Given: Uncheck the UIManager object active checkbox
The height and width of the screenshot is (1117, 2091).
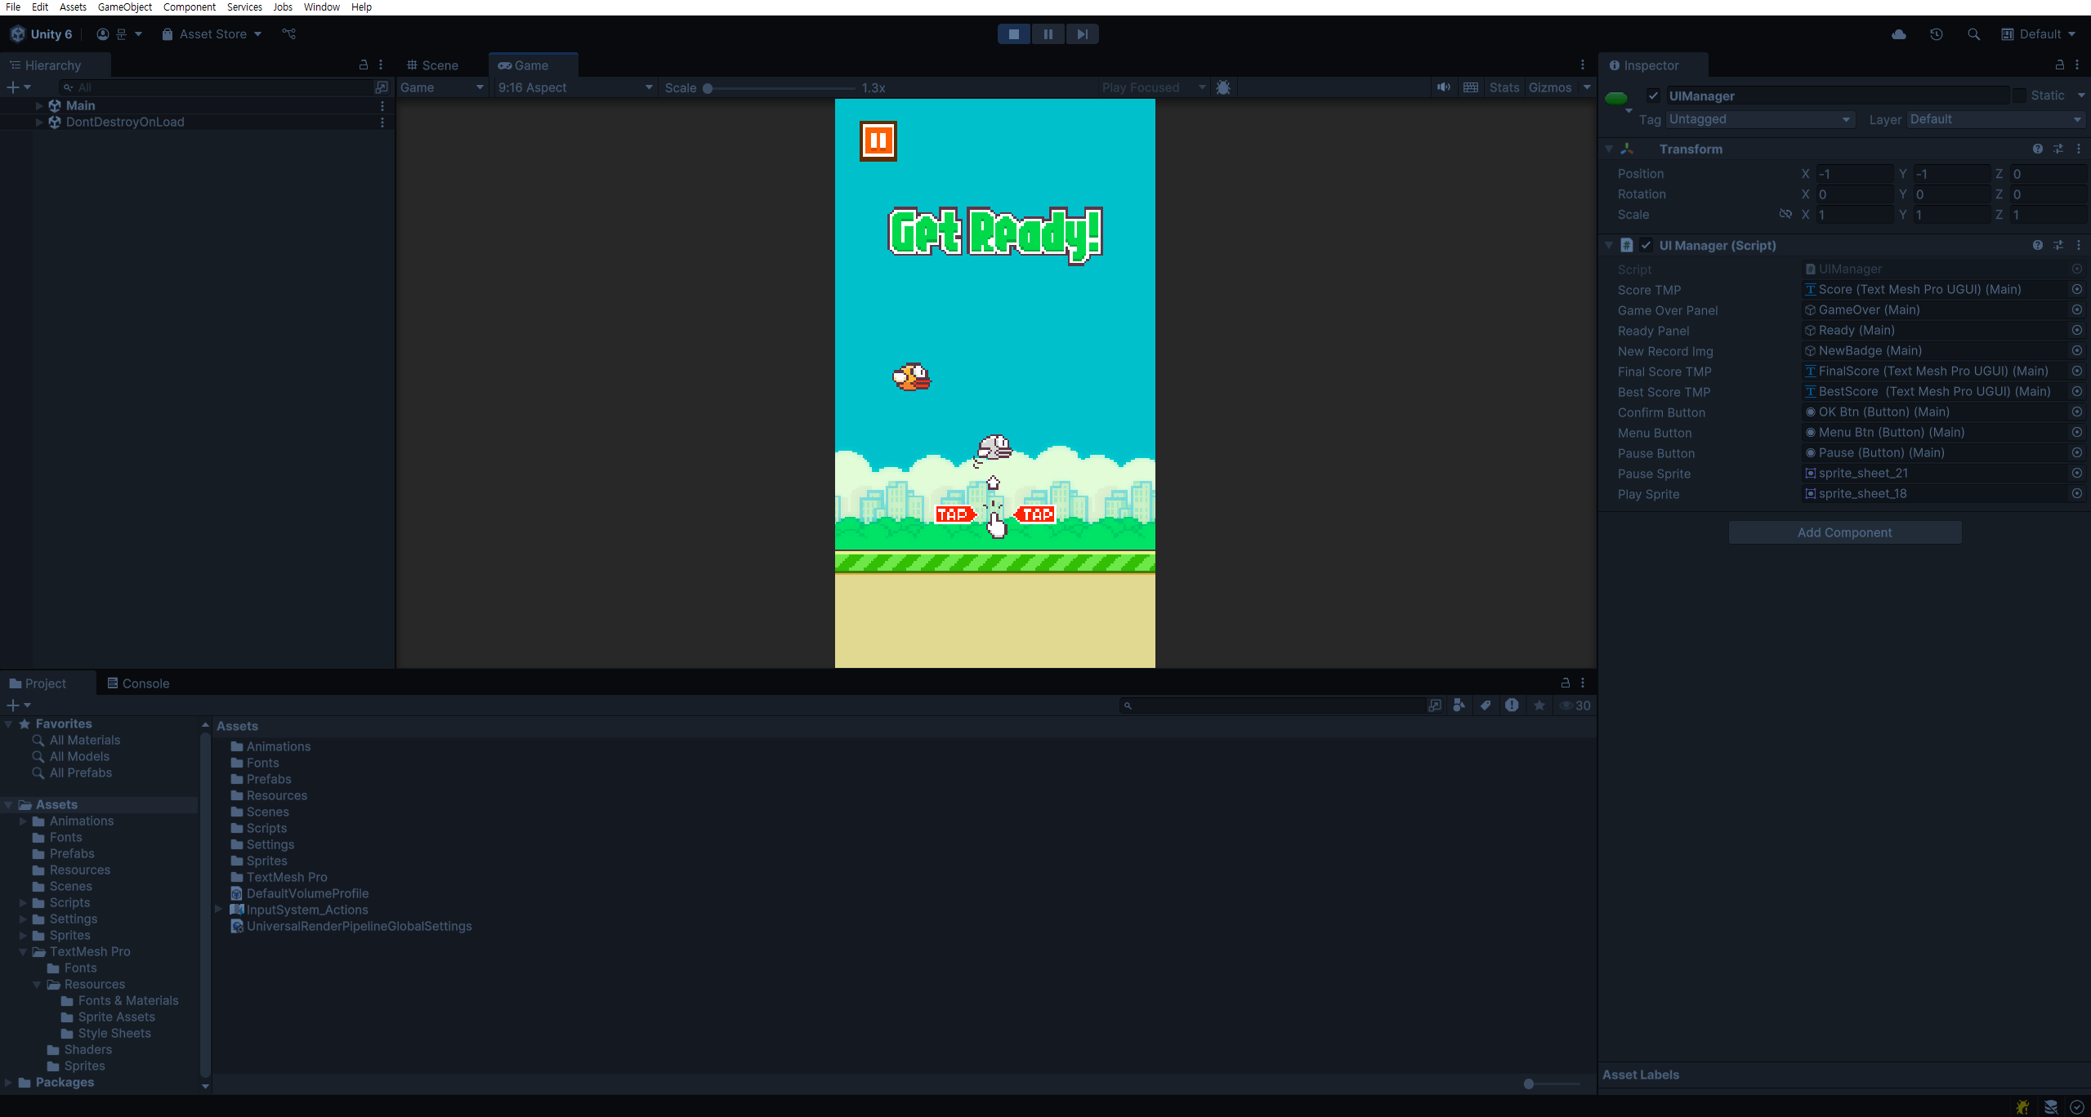Looking at the screenshot, I should [x=1653, y=96].
